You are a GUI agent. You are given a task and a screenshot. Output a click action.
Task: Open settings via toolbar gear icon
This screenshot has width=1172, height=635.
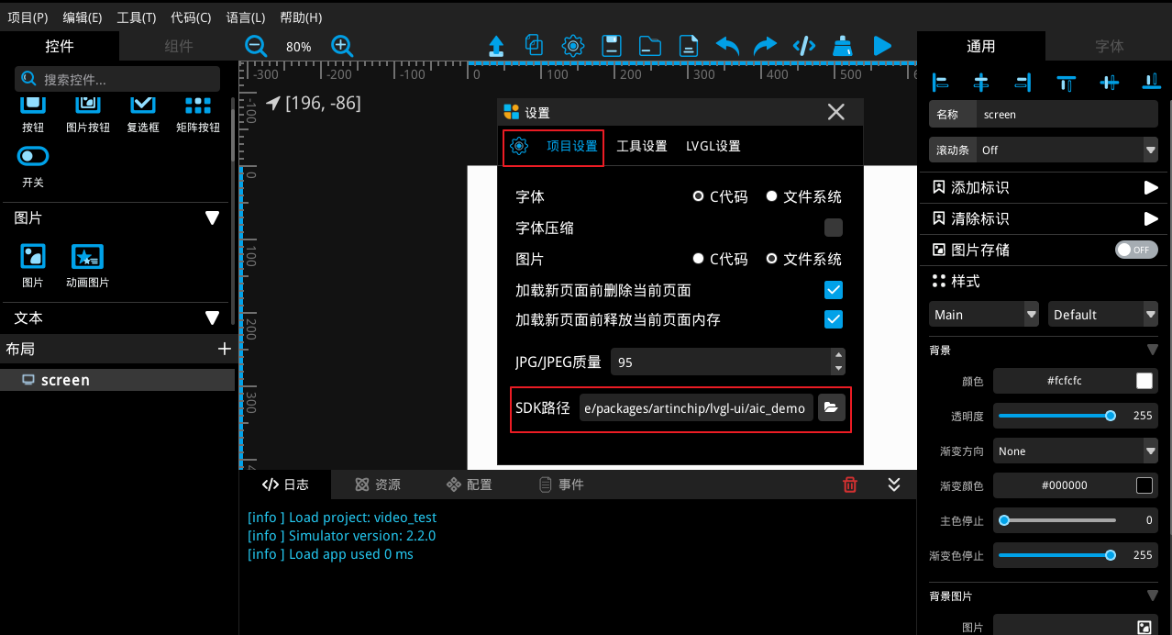[573, 45]
